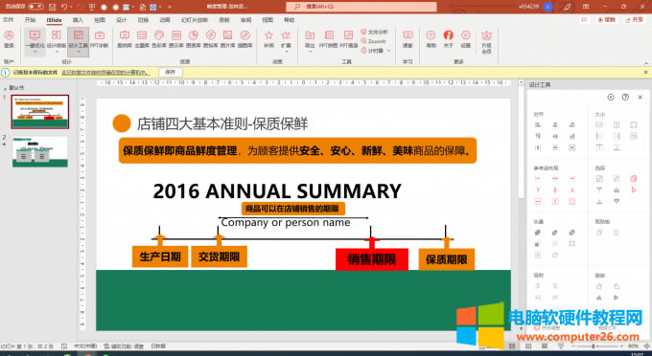The width and height of the screenshot is (652, 356).
Task: Open iSlide 设置 settings
Action: 466,38
